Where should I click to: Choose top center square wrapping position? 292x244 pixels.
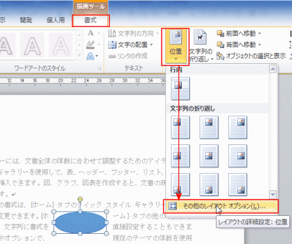209,127
